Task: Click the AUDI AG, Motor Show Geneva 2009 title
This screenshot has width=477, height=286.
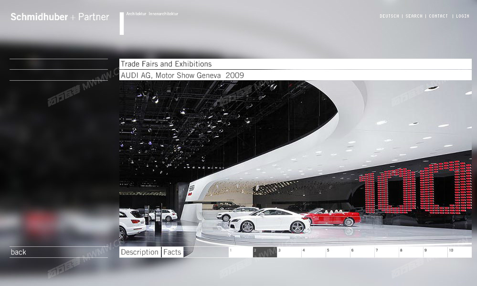Action: click(182, 75)
